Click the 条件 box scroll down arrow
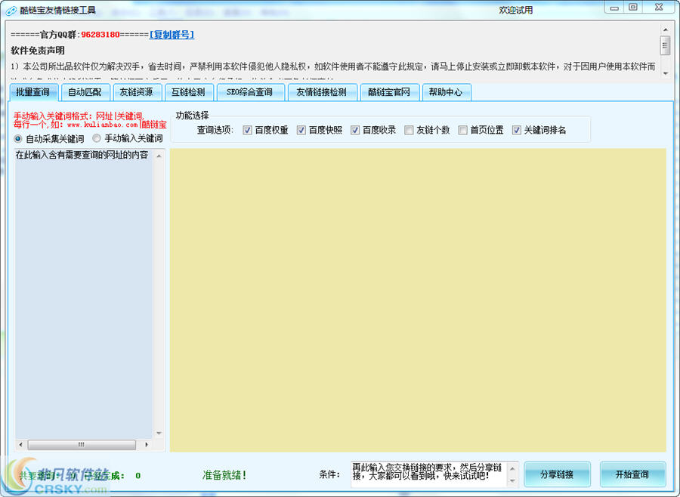This screenshot has height=497, width=680. click(512, 481)
